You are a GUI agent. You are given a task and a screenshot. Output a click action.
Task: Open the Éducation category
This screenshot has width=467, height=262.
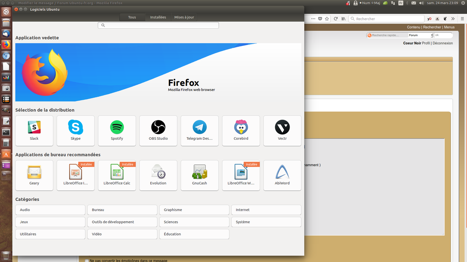(x=194, y=234)
